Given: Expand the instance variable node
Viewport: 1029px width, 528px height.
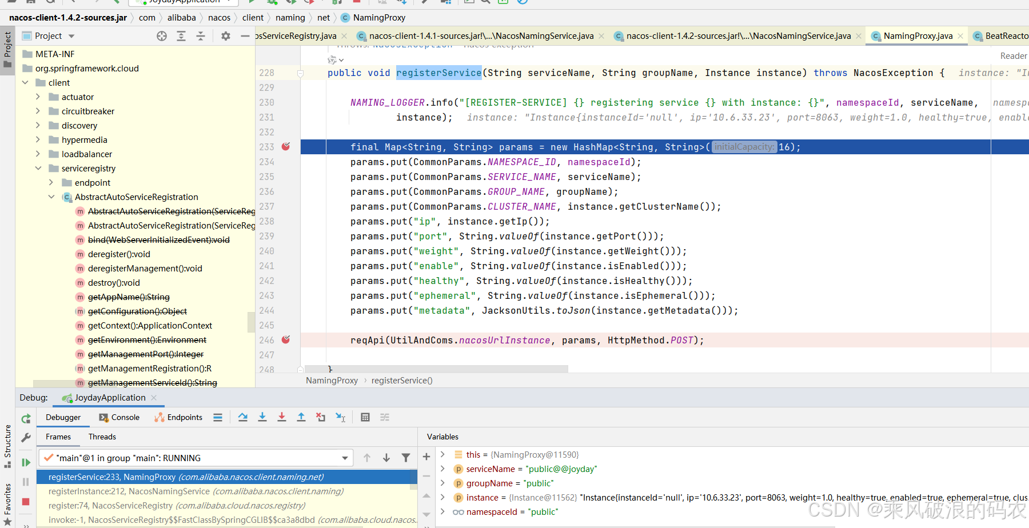Looking at the screenshot, I should (442, 498).
